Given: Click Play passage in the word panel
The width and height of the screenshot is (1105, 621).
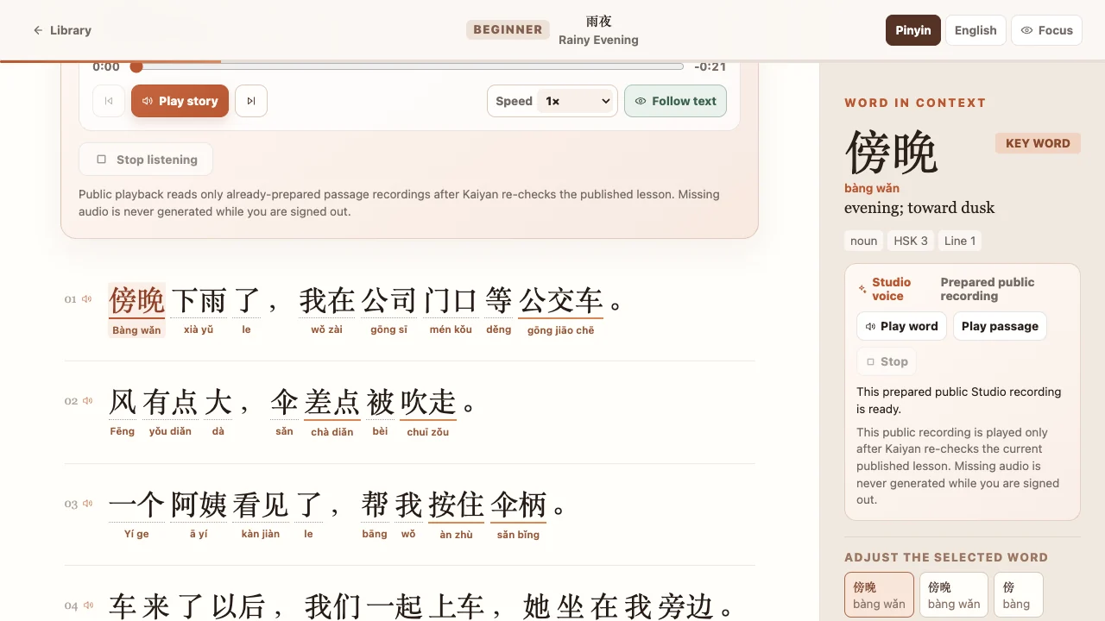Looking at the screenshot, I should pyautogui.click(x=1000, y=326).
